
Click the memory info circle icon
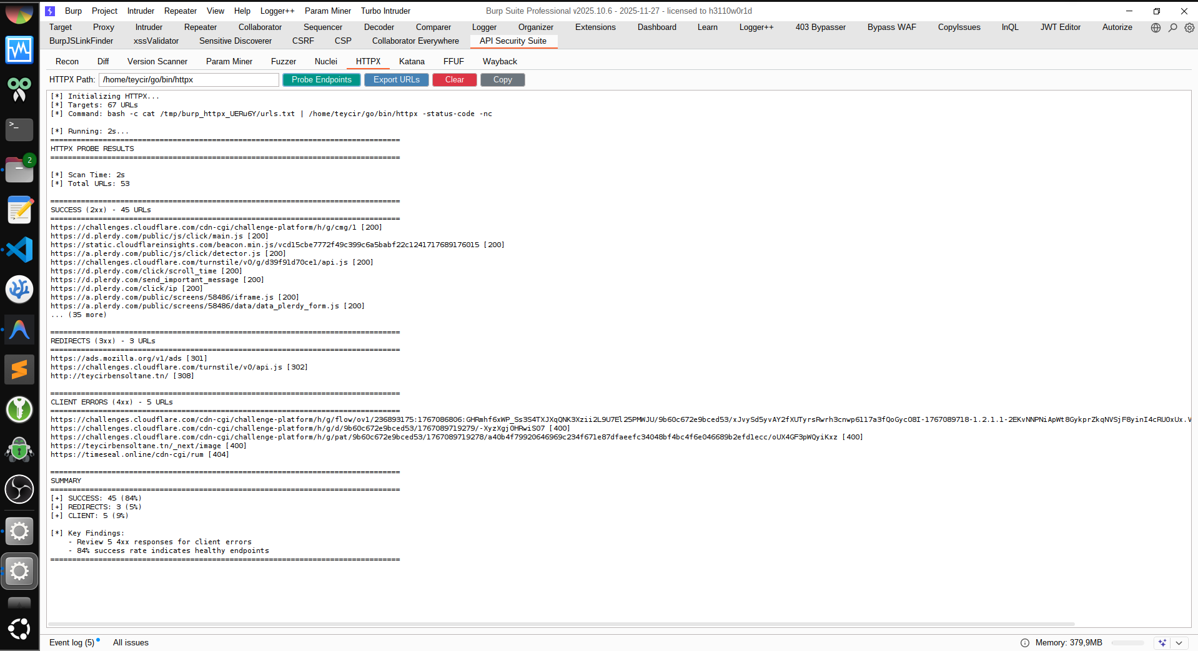1024,643
